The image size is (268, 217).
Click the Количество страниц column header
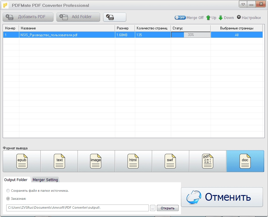coord(153,28)
